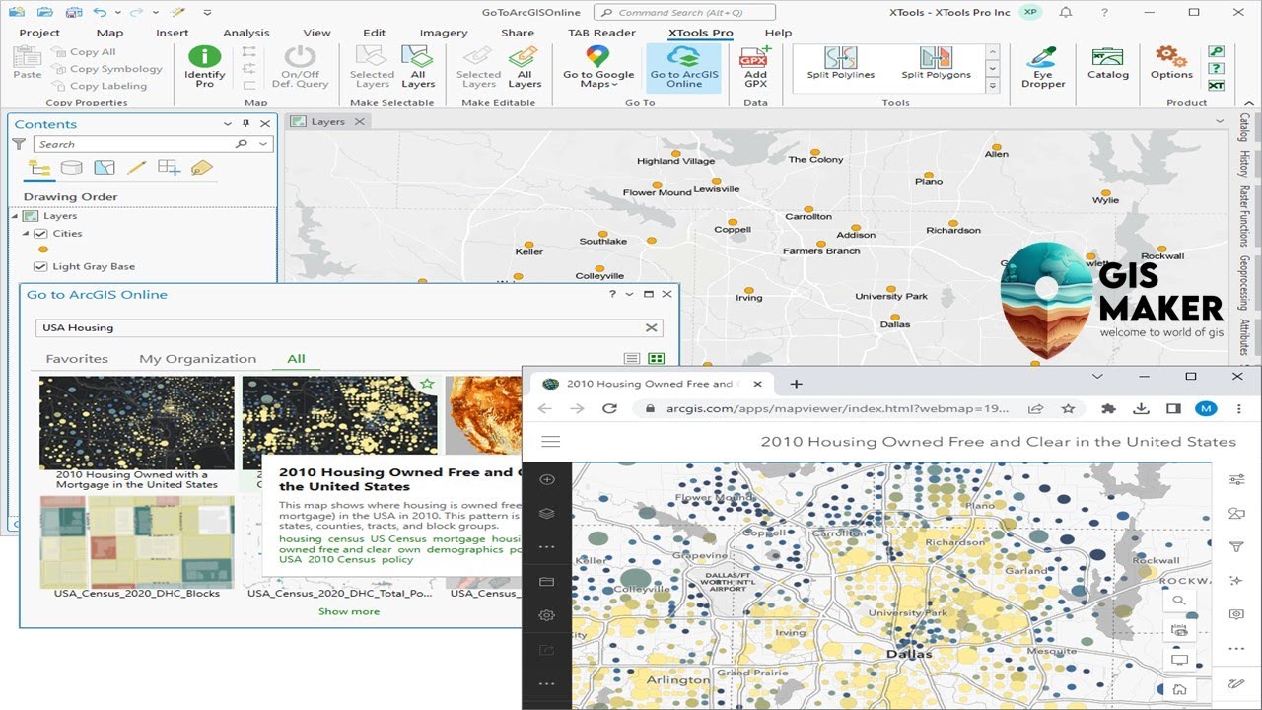Viewport: 1262px width, 710px height.
Task: Select List By Snapping icon in Contents
Action: [169, 168]
